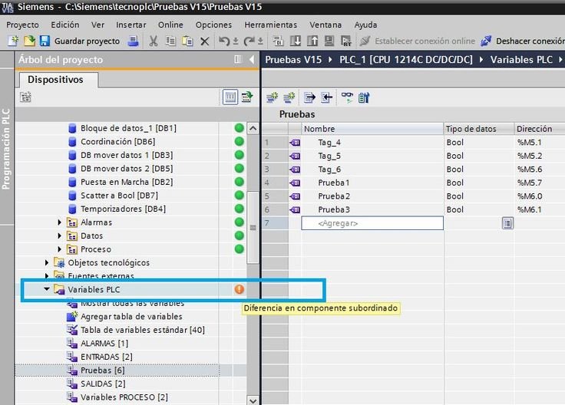
Task: Click the New project icon
Action: 13,41
